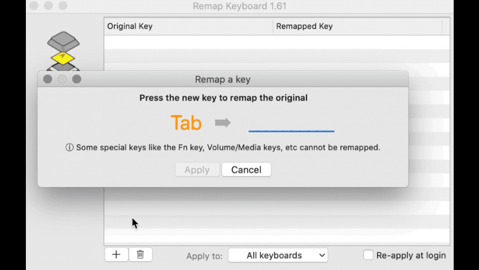Add a new key mapping with plus button
Screen dimensions: 479x270
tap(116, 255)
